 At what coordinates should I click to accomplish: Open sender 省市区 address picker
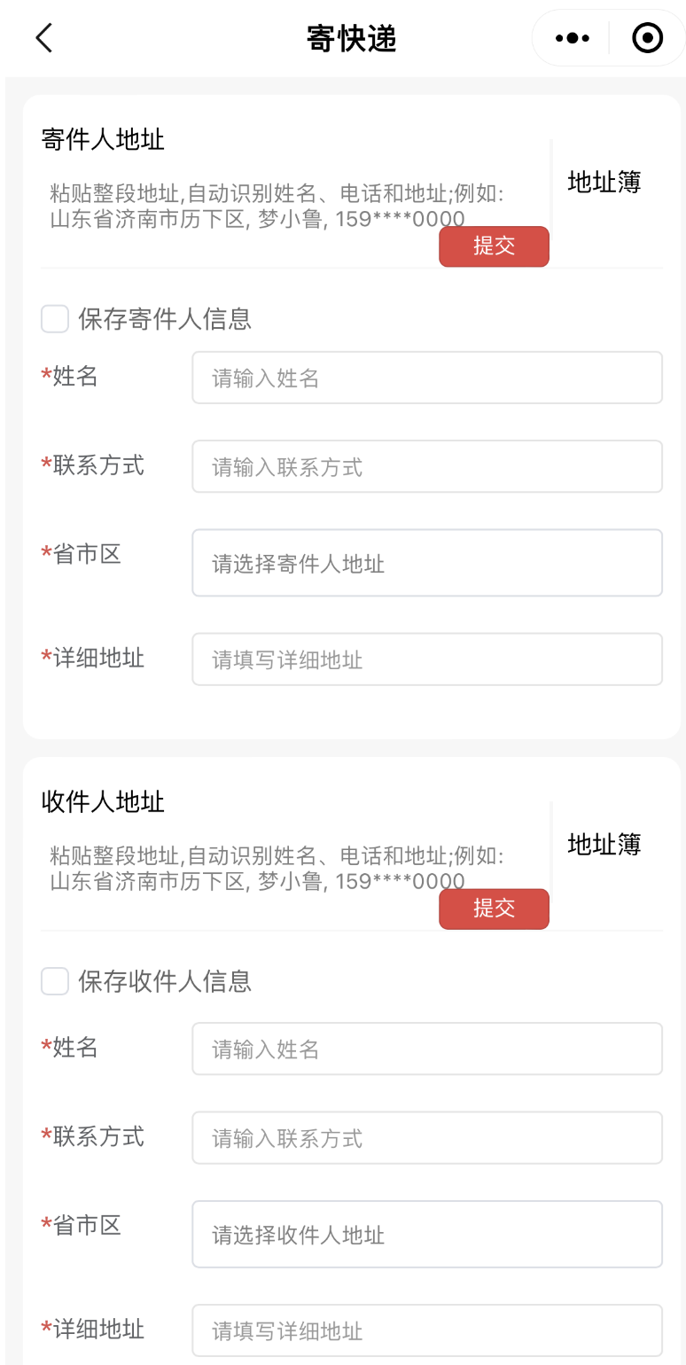point(426,563)
